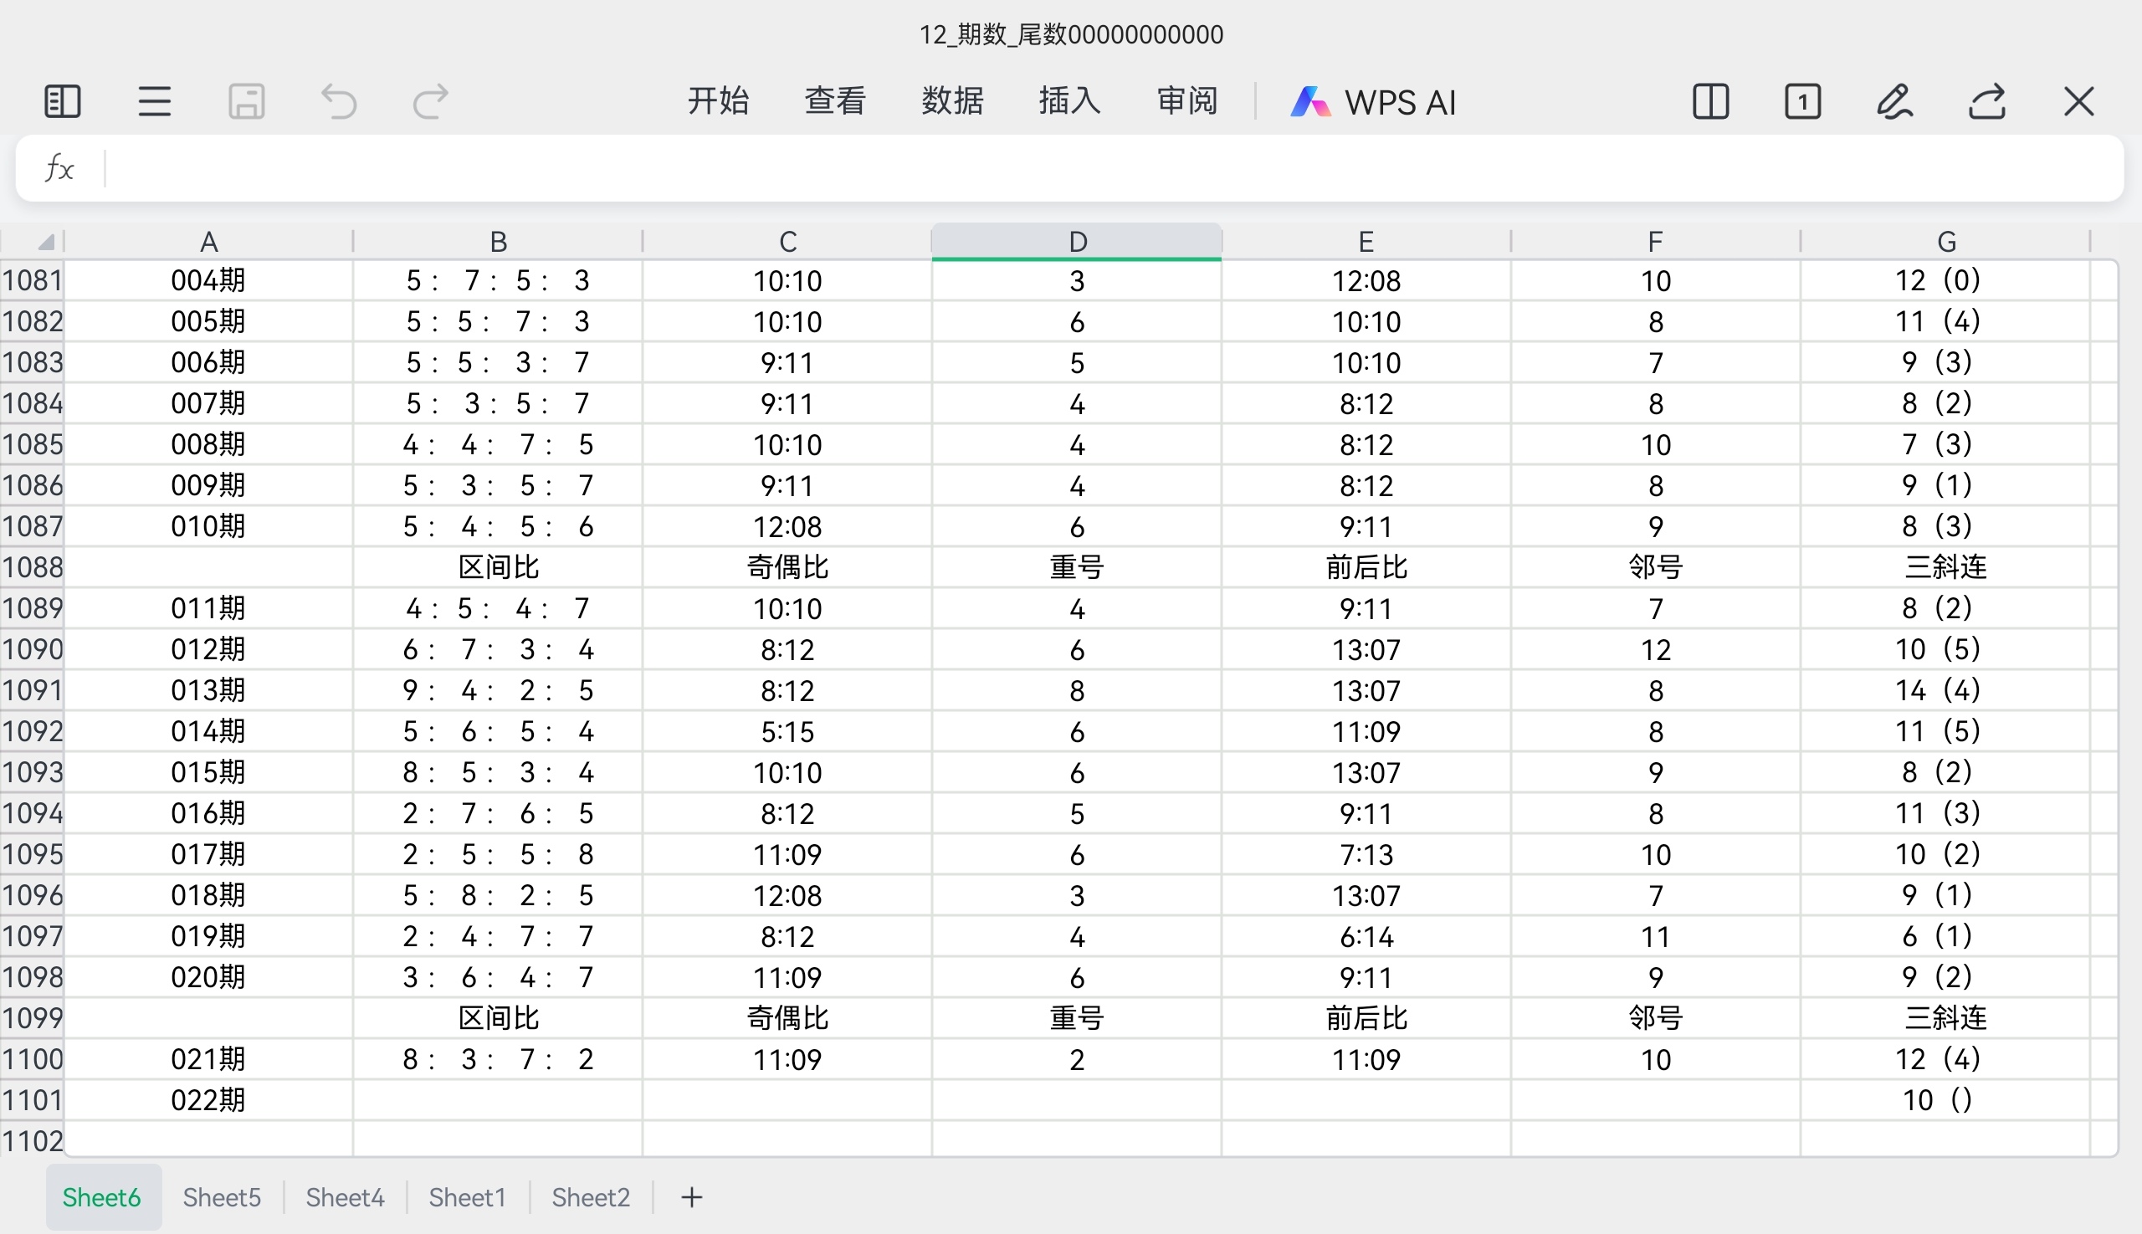Viewport: 2142px width, 1234px height.
Task: Open the hamburger options menu
Action: pyautogui.click(x=152, y=101)
